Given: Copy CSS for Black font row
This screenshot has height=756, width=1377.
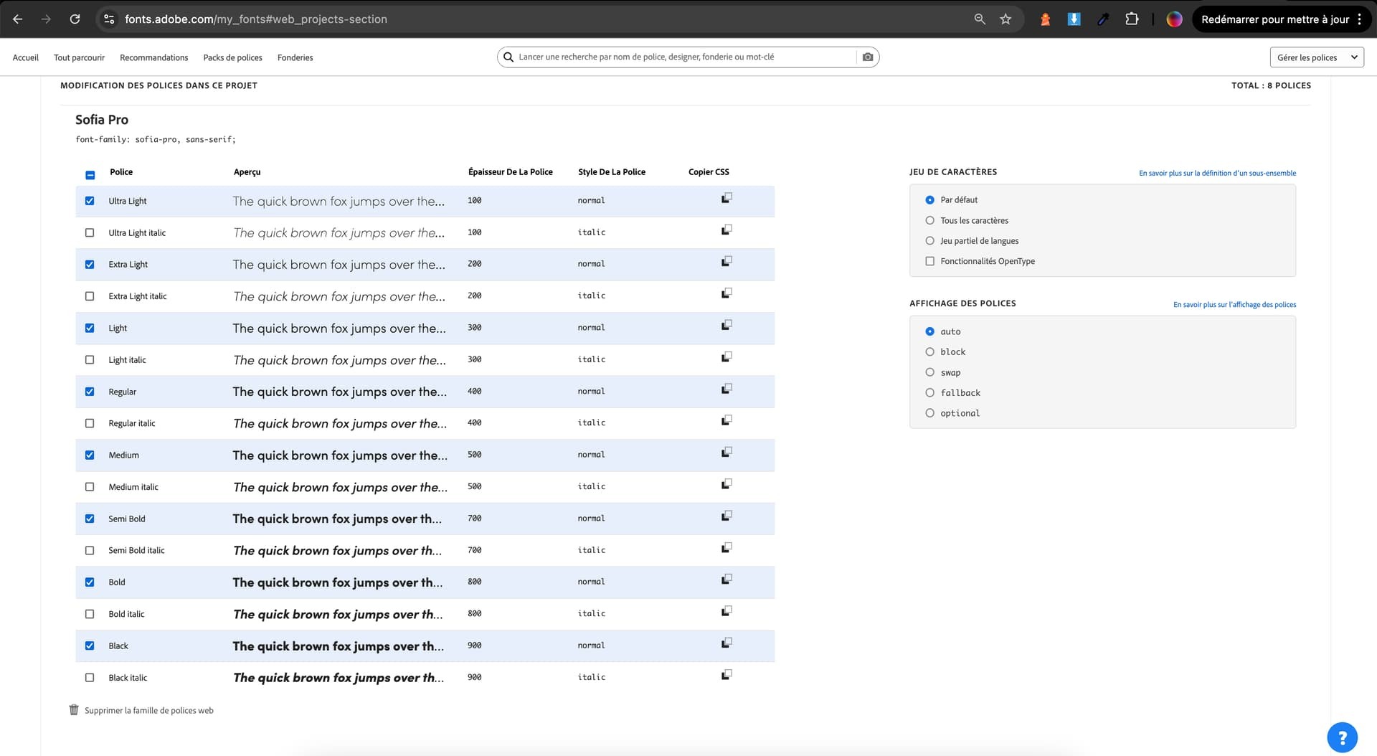Looking at the screenshot, I should tap(727, 643).
